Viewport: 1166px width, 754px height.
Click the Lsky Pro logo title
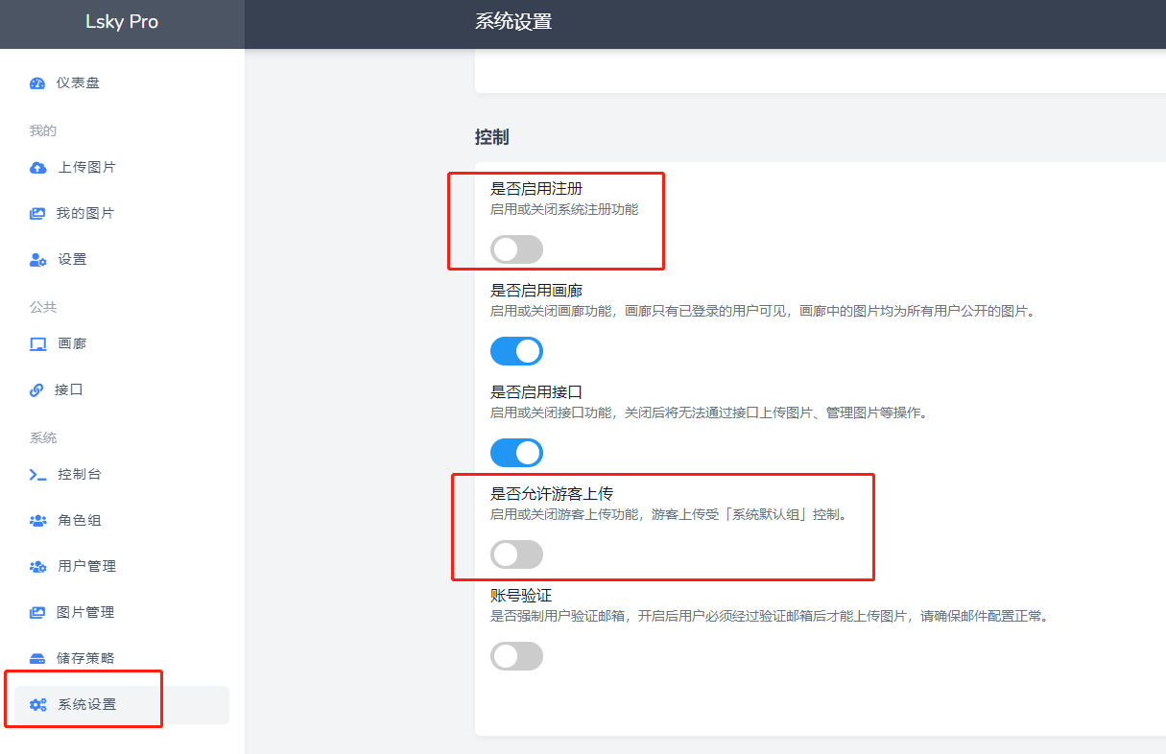point(122,22)
